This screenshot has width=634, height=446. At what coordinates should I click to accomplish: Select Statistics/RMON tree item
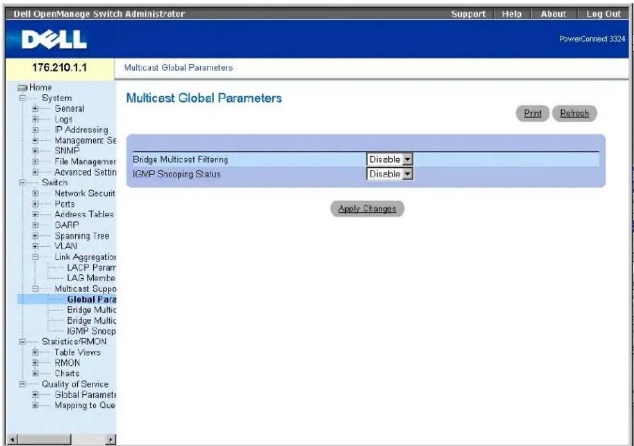[x=74, y=342]
